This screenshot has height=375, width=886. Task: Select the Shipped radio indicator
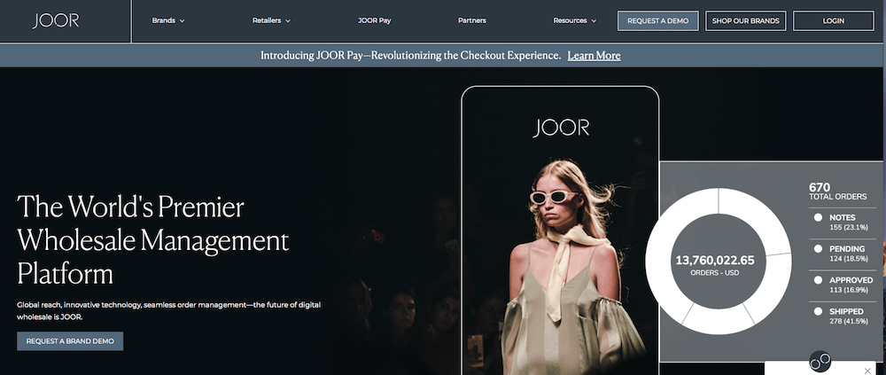pos(818,311)
